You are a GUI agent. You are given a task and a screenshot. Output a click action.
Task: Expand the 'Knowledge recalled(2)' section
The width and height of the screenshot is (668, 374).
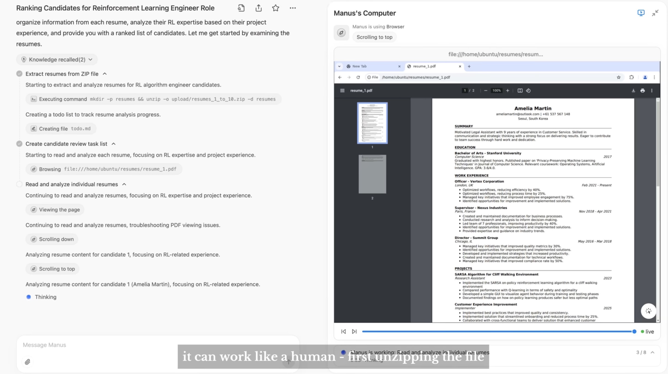point(91,59)
